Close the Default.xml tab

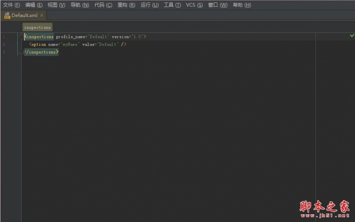click(x=41, y=15)
